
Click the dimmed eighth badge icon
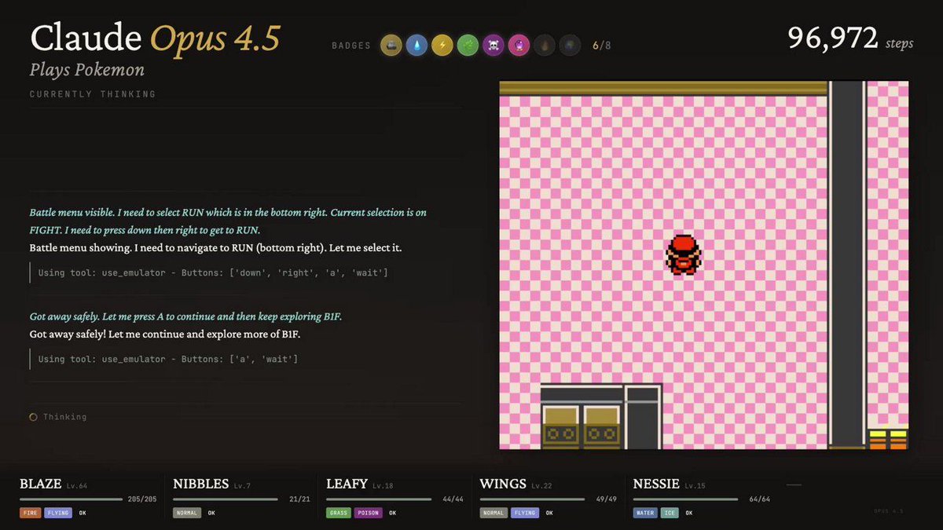point(570,46)
